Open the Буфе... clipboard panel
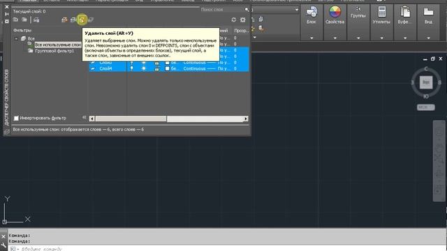The width and height of the screenshot is (447, 251). point(405,15)
